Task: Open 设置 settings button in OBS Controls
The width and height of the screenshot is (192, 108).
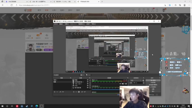Action: pos(153,89)
